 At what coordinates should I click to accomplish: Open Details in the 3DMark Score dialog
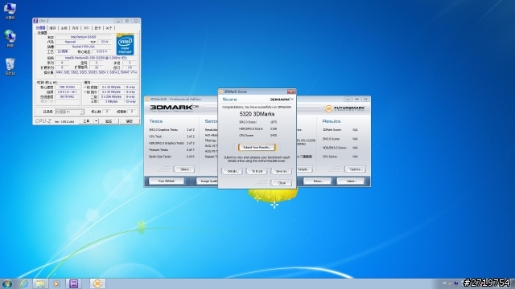click(x=233, y=171)
